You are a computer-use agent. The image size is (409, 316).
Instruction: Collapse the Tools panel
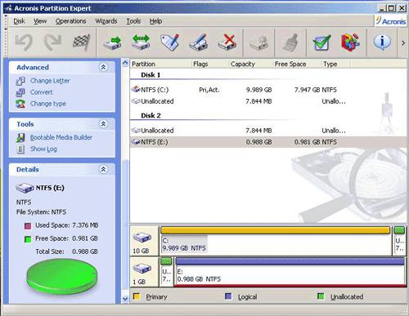[103, 124]
